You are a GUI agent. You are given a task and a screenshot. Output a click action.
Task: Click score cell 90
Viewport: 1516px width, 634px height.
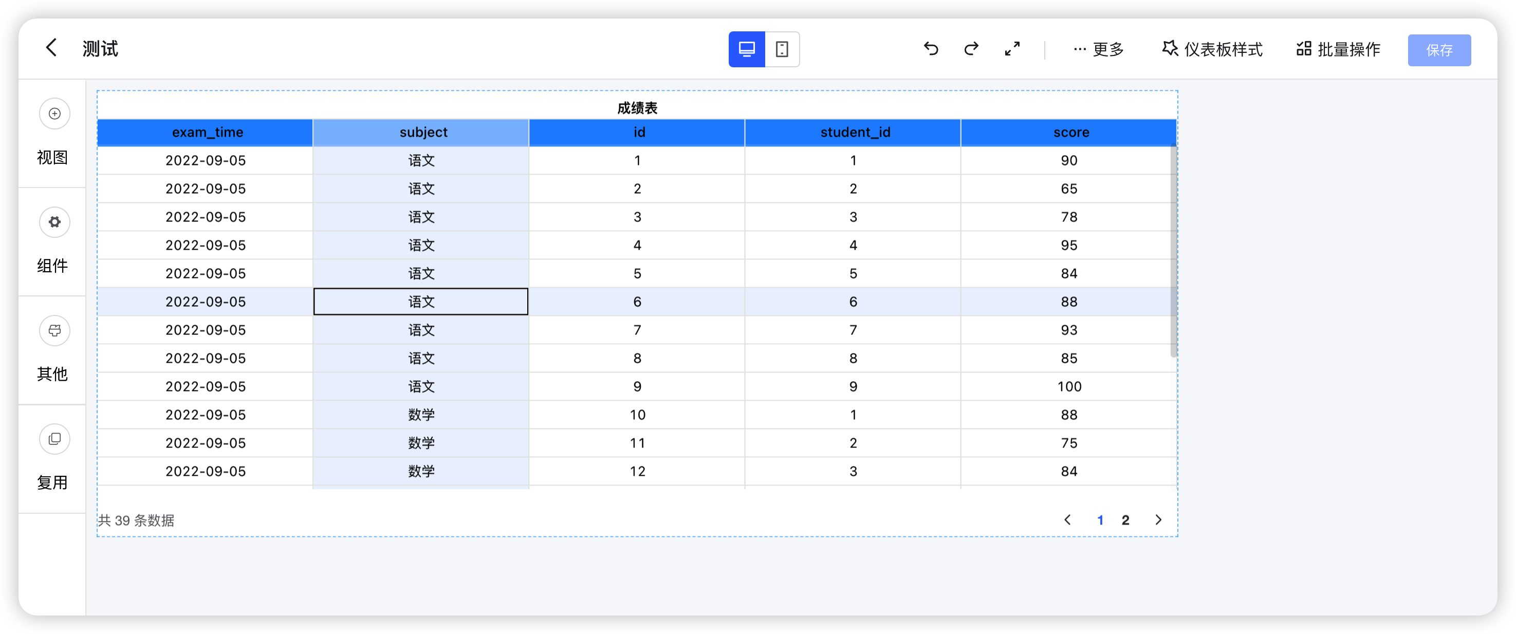(x=1069, y=161)
